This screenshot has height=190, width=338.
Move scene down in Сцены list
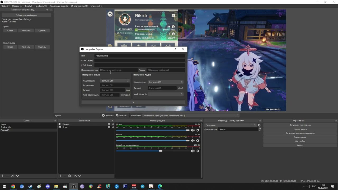(x=17, y=176)
